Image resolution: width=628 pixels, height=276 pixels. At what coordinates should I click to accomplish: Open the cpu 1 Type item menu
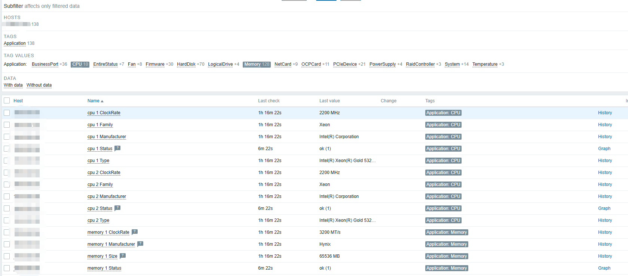coord(98,161)
